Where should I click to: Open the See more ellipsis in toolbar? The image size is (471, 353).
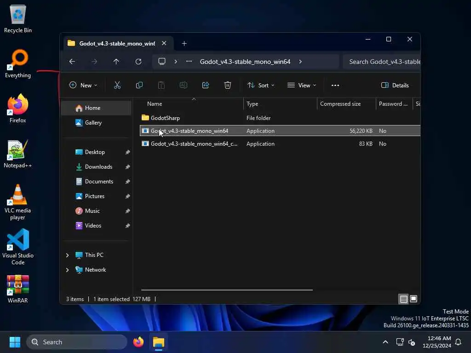click(x=335, y=85)
